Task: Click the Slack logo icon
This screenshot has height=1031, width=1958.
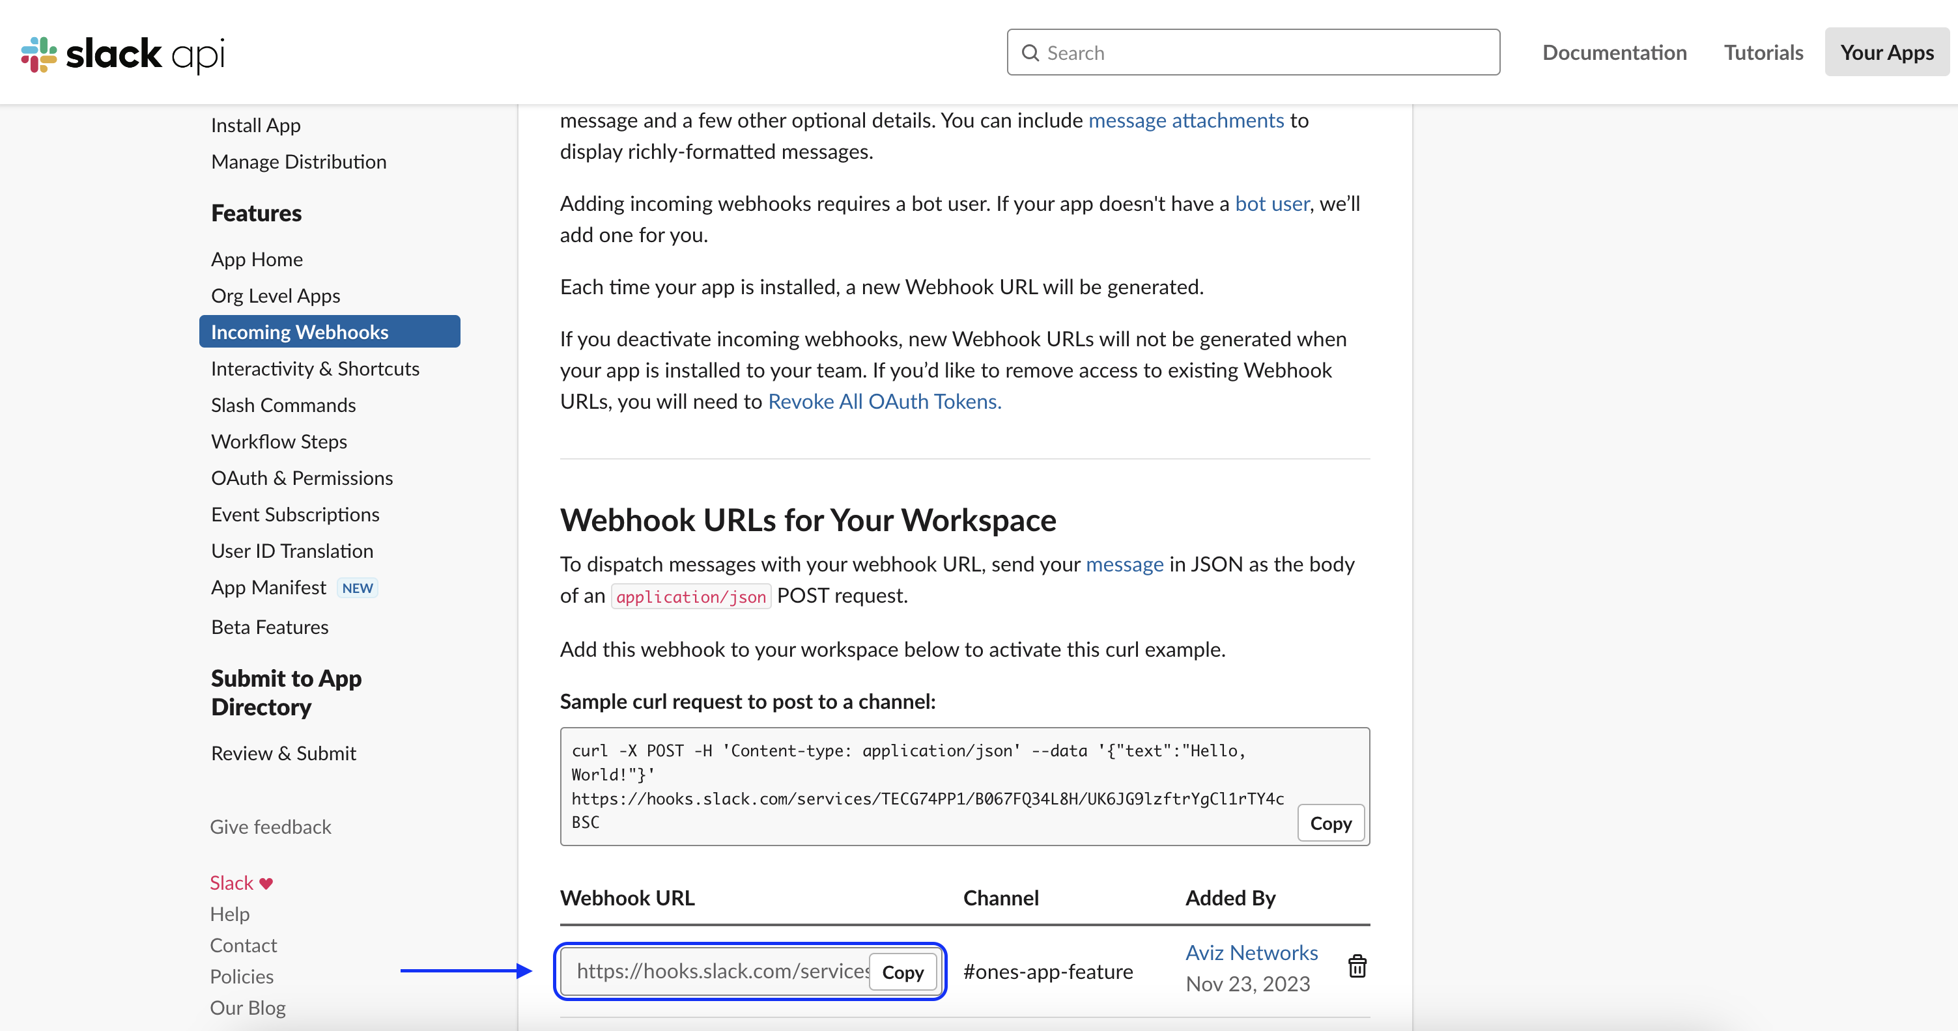Action: (x=39, y=54)
